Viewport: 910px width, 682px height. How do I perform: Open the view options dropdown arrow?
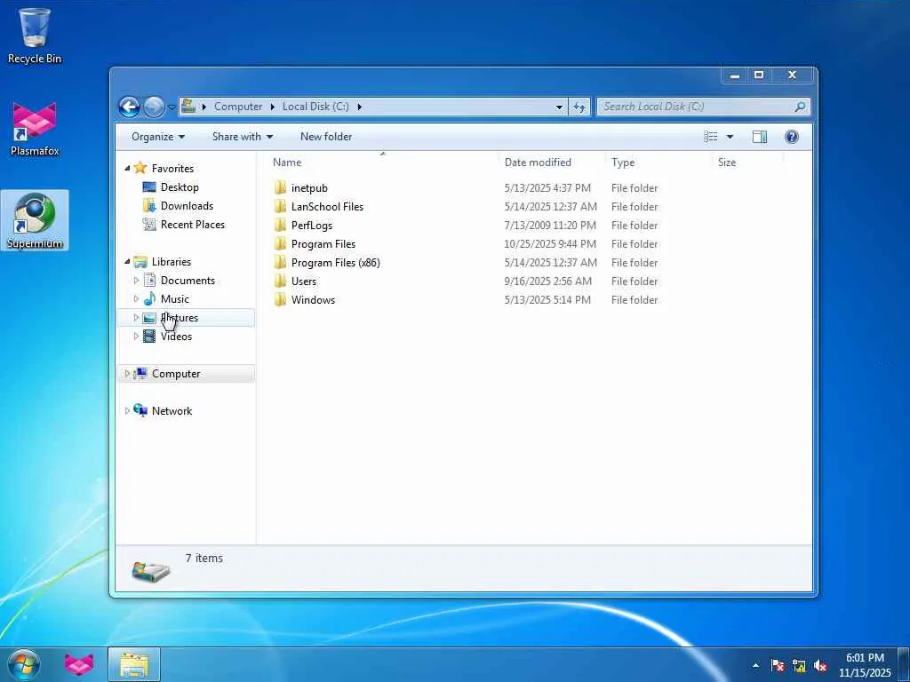(730, 137)
